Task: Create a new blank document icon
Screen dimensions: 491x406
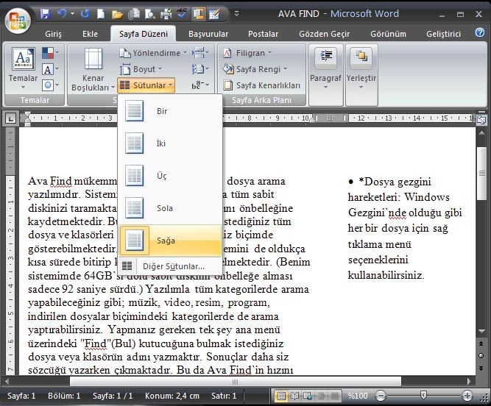Action: 101,14
